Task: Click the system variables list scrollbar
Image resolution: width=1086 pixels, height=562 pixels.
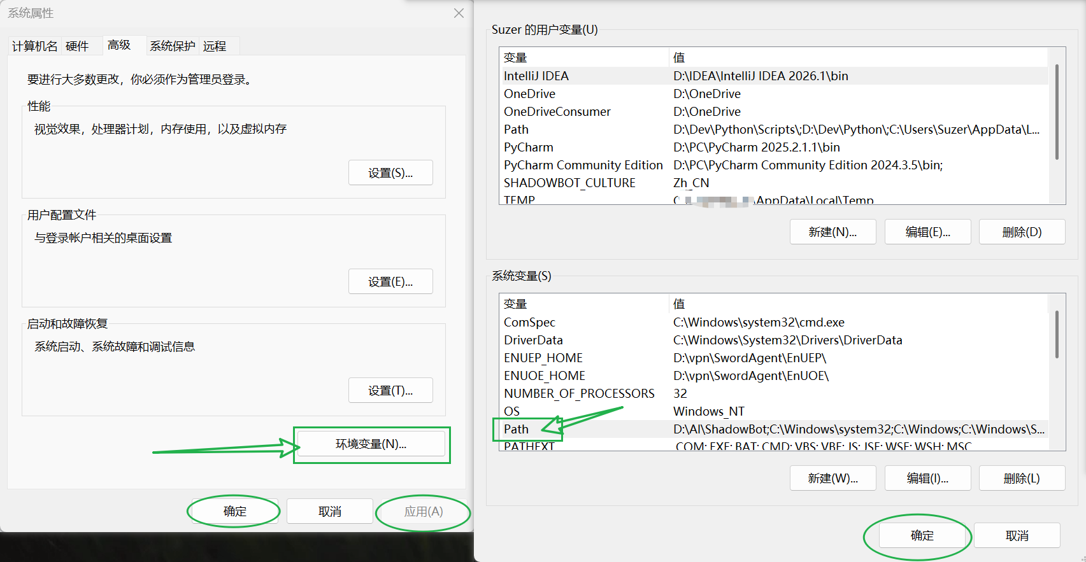Action: coord(1057,334)
